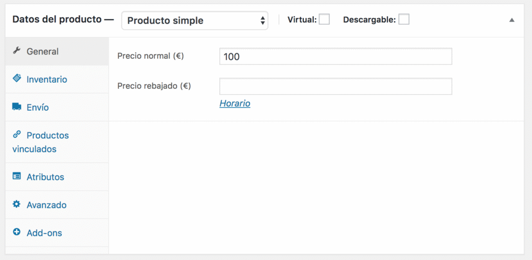Image resolution: width=532 pixels, height=260 pixels.
Task: Open the Add-ons tab
Action: (x=57, y=233)
